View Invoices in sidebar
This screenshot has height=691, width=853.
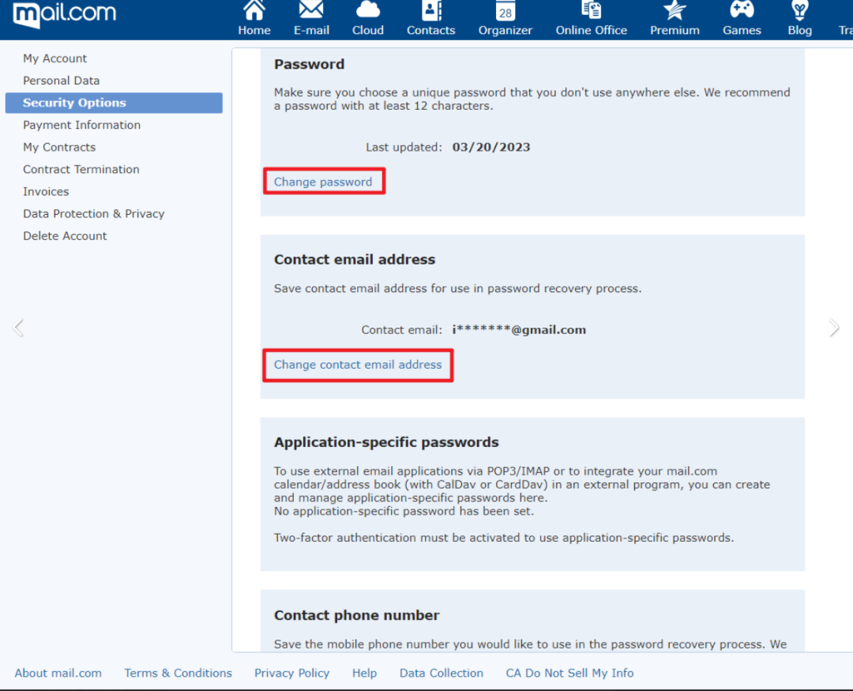46,192
